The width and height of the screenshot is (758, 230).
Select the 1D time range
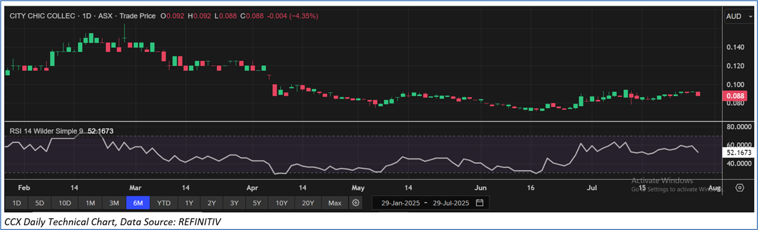coord(17,203)
